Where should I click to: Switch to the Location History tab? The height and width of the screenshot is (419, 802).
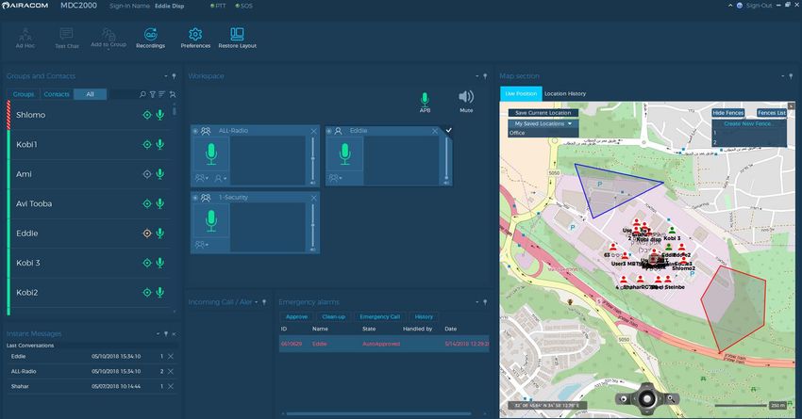[565, 94]
